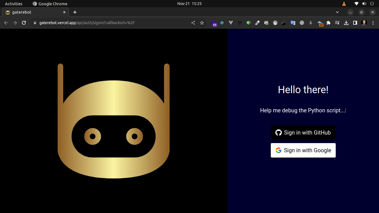Sign in with GitHub
This screenshot has width=379, height=213.
[x=303, y=133]
